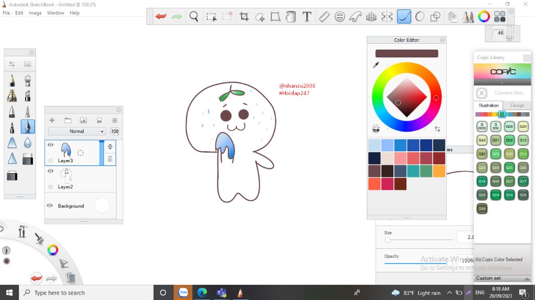The width and height of the screenshot is (535, 300).
Task: Click the brush Size slider handle
Action: pos(387,239)
